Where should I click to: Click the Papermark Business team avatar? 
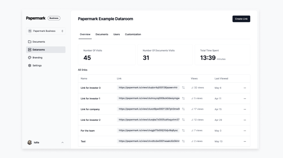(30, 31)
